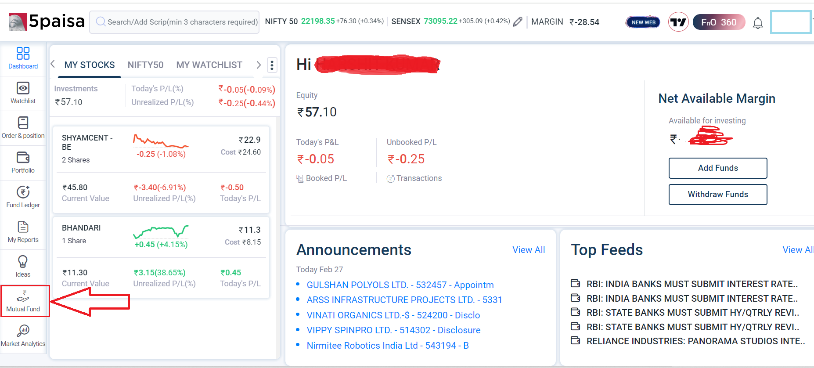Click the Equity ₹57.10 amount

pos(317,112)
